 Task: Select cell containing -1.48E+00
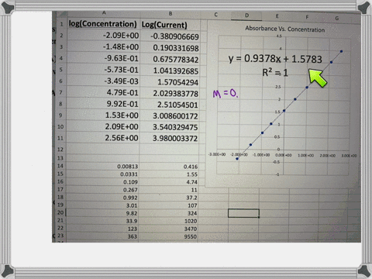tap(104, 46)
